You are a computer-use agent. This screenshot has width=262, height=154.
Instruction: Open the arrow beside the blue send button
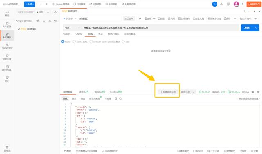[256, 28]
